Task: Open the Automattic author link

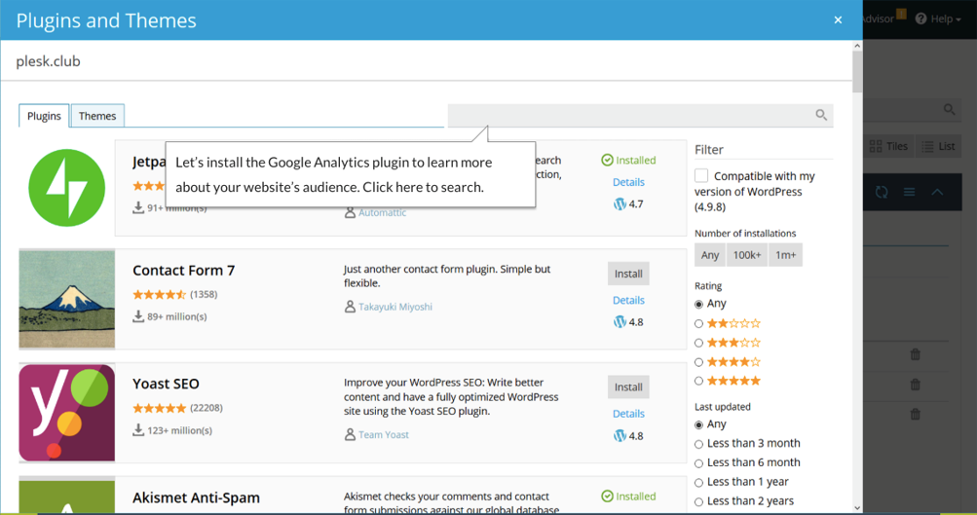Action: point(382,212)
